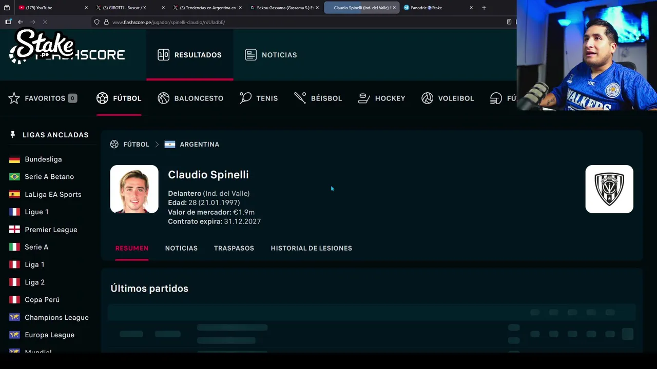Open the Ind. del Valle club crest

click(x=609, y=189)
